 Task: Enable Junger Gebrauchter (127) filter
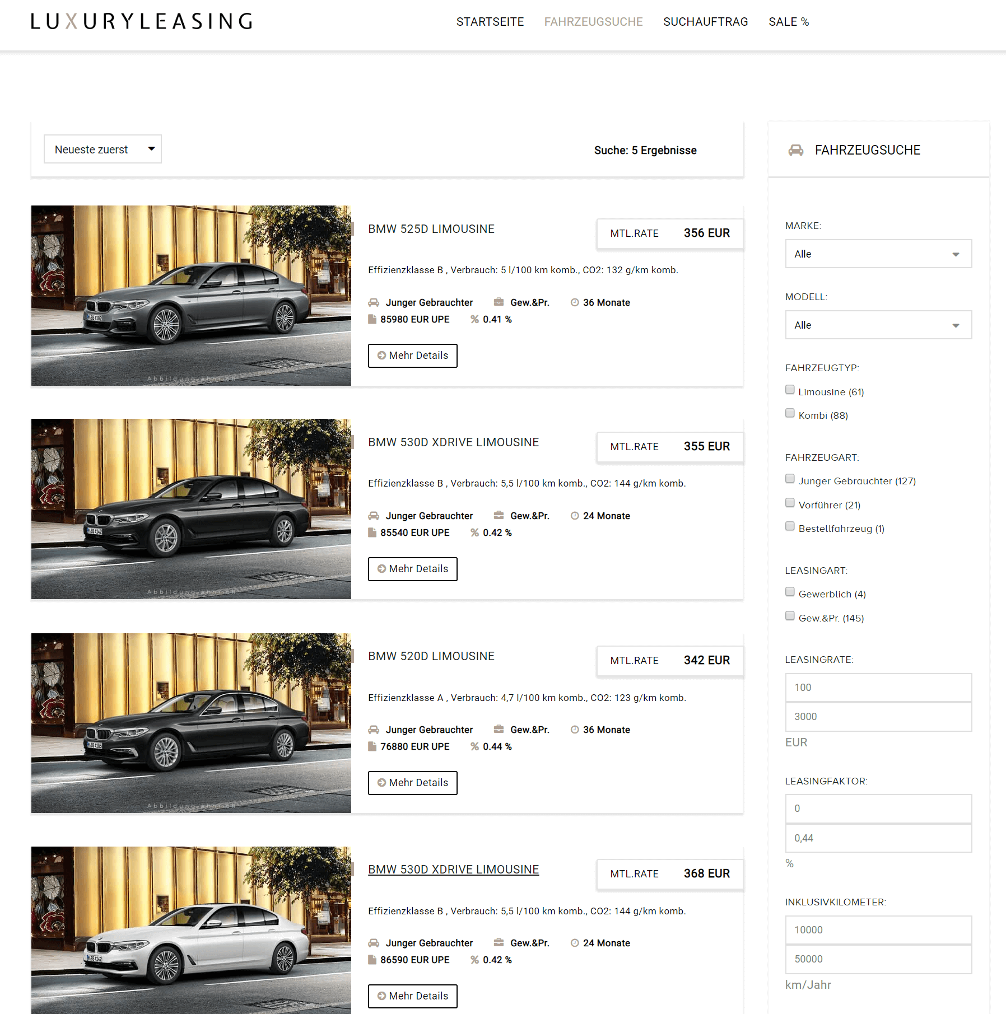click(790, 479)
